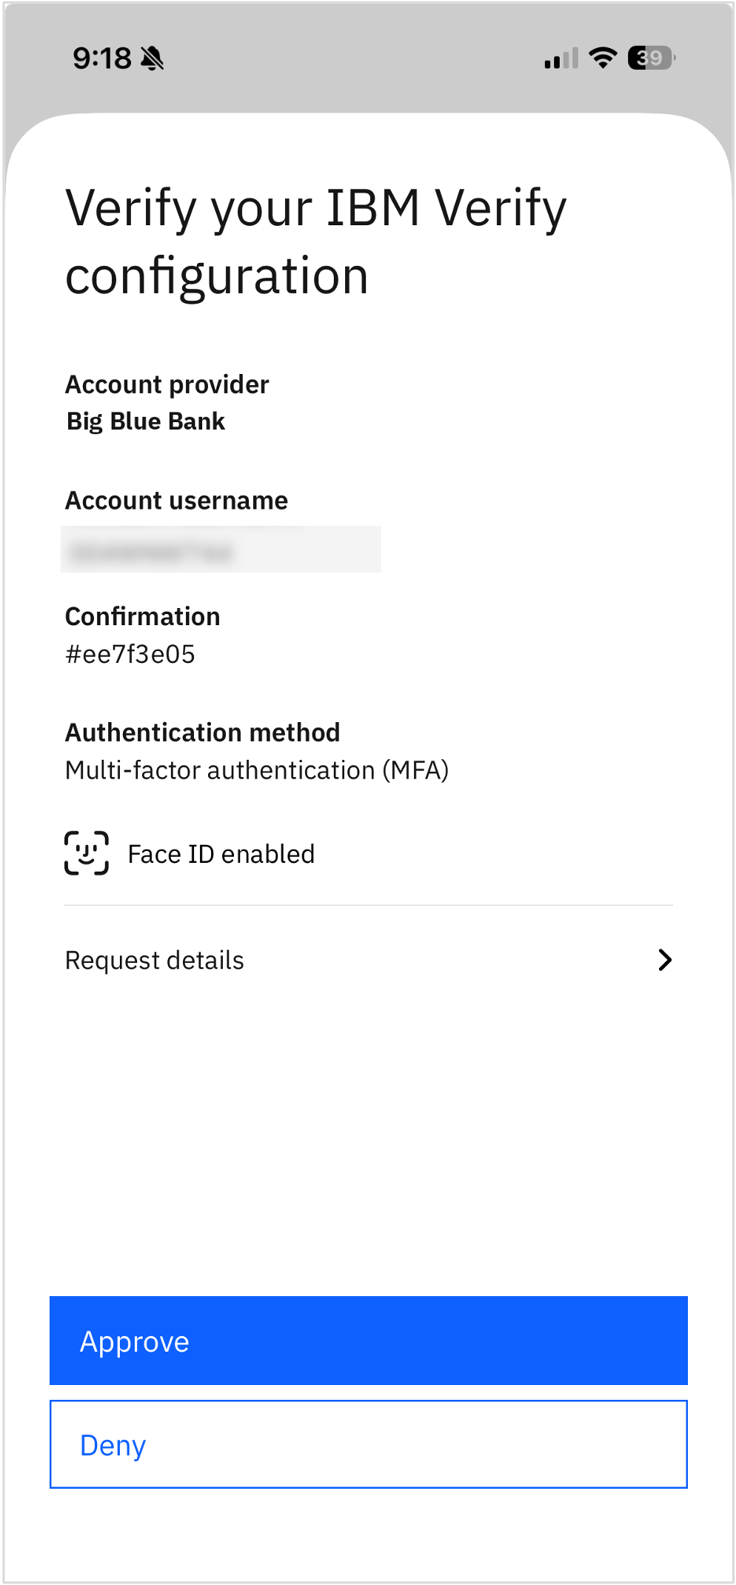This screenshot has height=1585, width=736.
Task: Tap the Wi-Fi status icon
Action: click(603, 58)
